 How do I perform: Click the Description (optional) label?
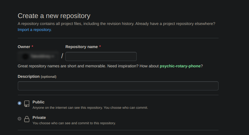[37, 77]
